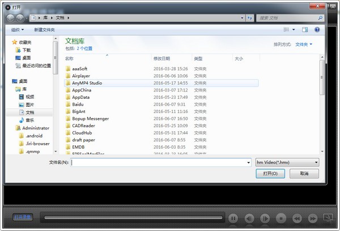Click the 文件名 input field
This screenshot has height=231, width=340.
coord(158,162)
